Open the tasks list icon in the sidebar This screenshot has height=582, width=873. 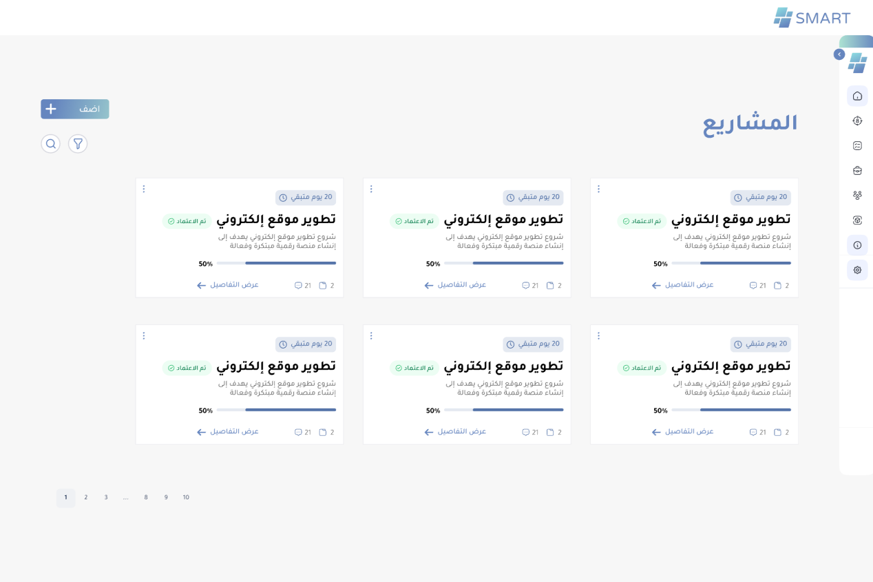(857, 145)
